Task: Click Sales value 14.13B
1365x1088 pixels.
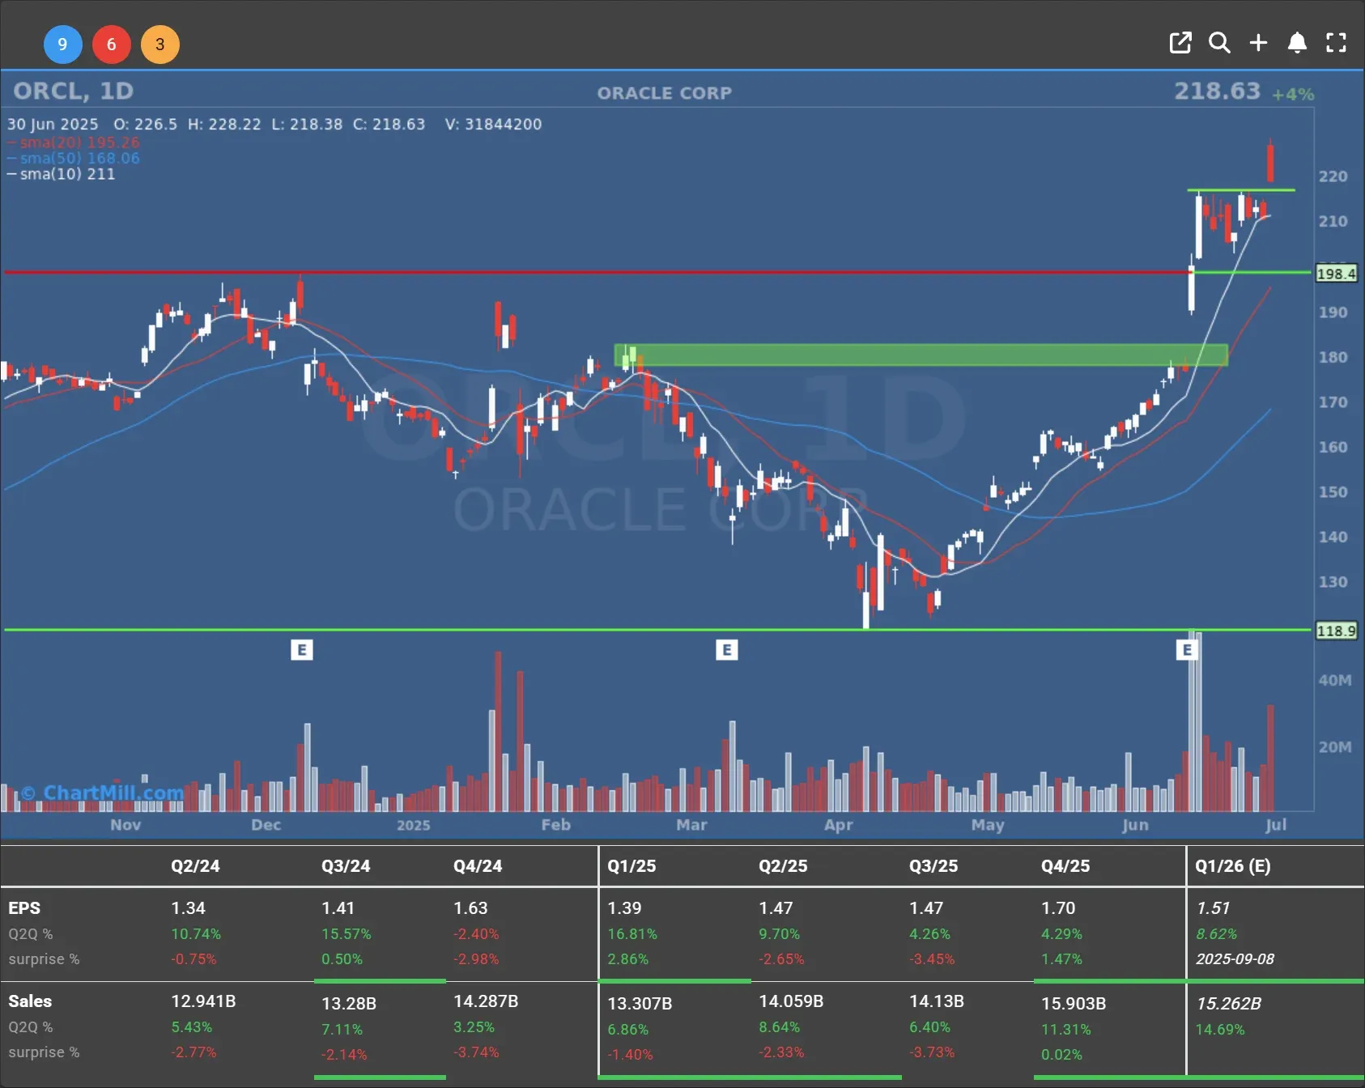Action: [x=937, y=1001]
